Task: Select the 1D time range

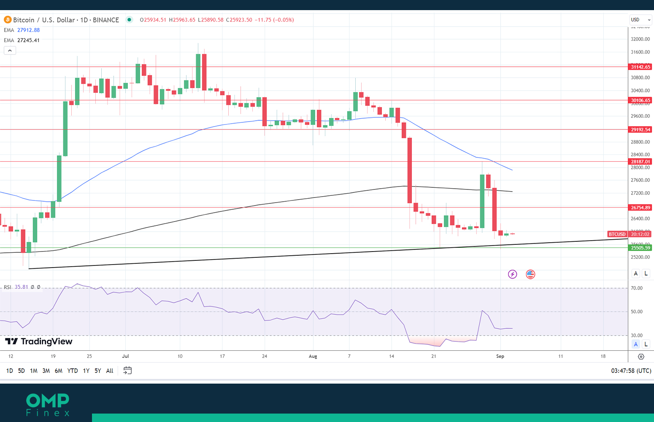Action: [10, 371]
